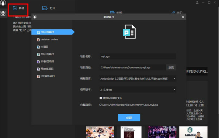Click the user account icon
Viewport: 219px width, 138px height.
(197, 2)
